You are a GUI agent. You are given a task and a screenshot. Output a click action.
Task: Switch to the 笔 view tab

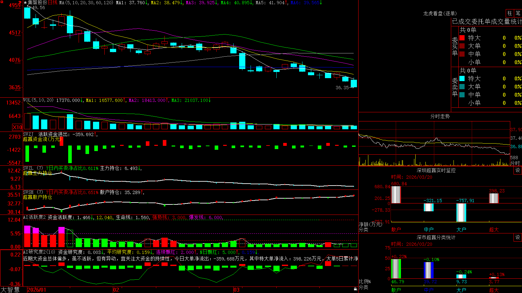coord(518,13)
